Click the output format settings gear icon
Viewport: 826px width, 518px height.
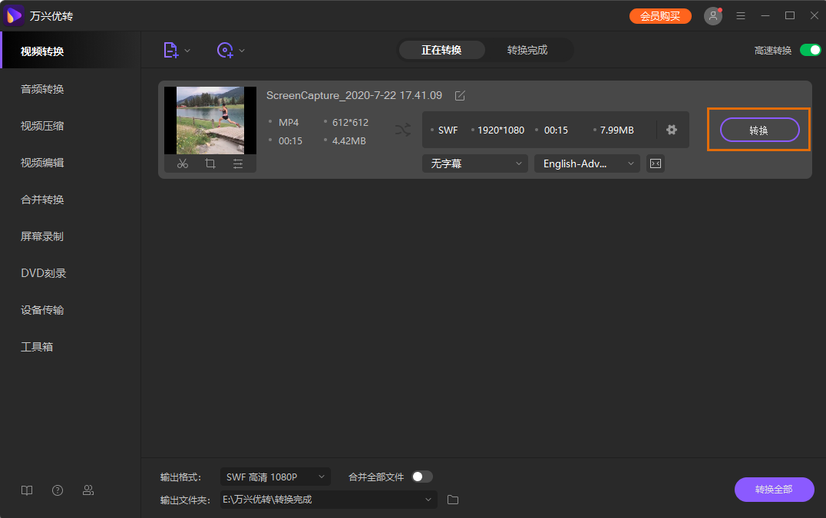pos(672,130)
